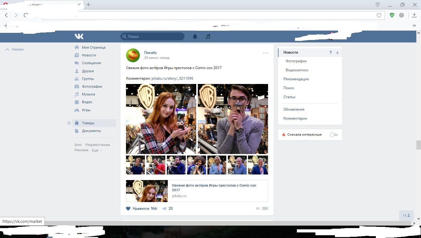
Task: Open article preview title link
Action: pos(214,187)
